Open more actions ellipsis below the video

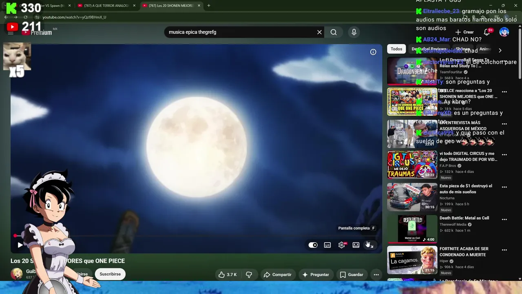pos(376,275)
